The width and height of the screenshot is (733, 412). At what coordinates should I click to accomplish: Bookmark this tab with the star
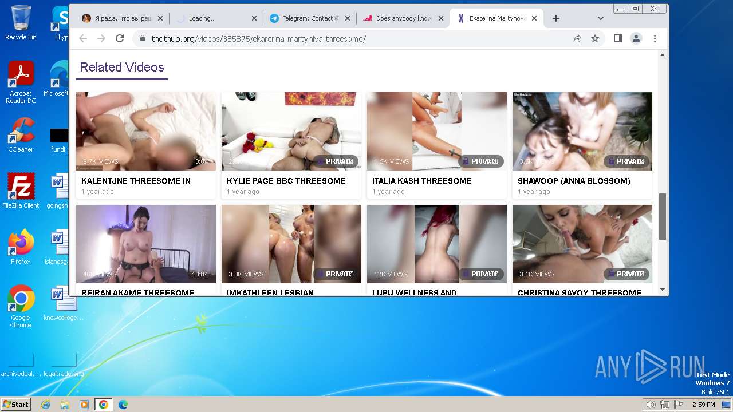click(x=595, y=38)
